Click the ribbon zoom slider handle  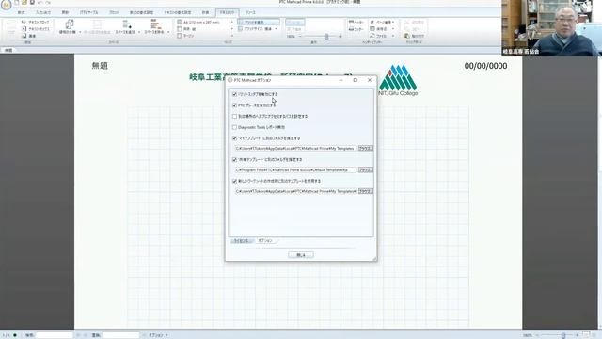326,36
